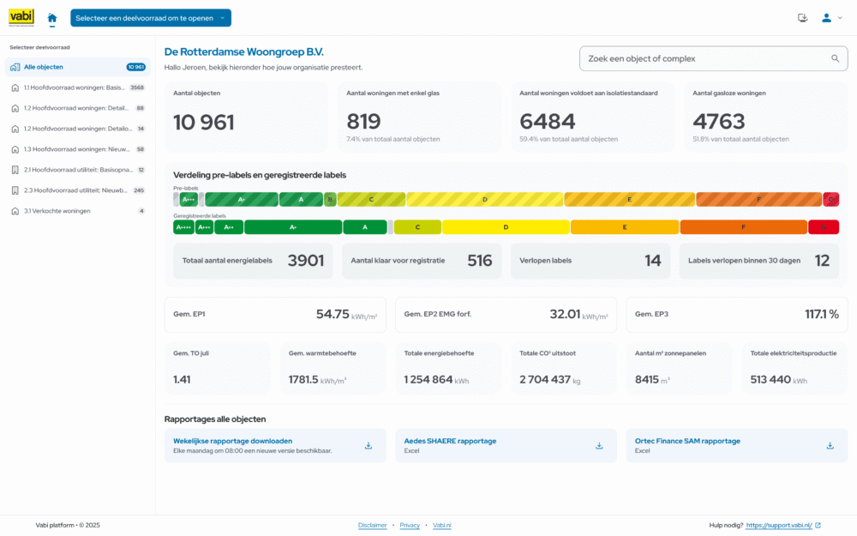Viewport: 857px width, 536px height.
Task: Click the external link icon beside support URL
Action: point(818,525)
